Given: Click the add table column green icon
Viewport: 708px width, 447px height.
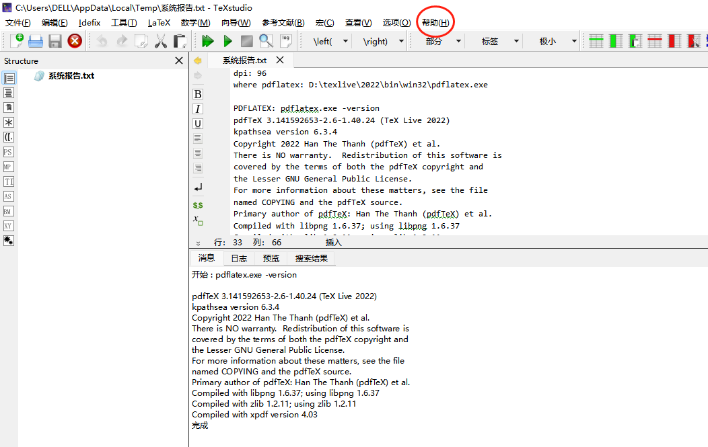Looking at the screenshot, I should [616, 41].
